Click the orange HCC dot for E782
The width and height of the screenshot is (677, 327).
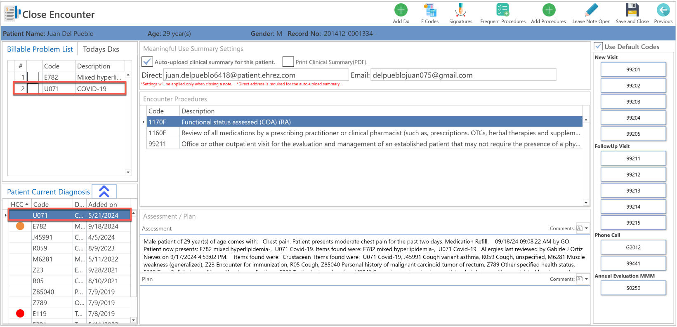coord(20,226)
